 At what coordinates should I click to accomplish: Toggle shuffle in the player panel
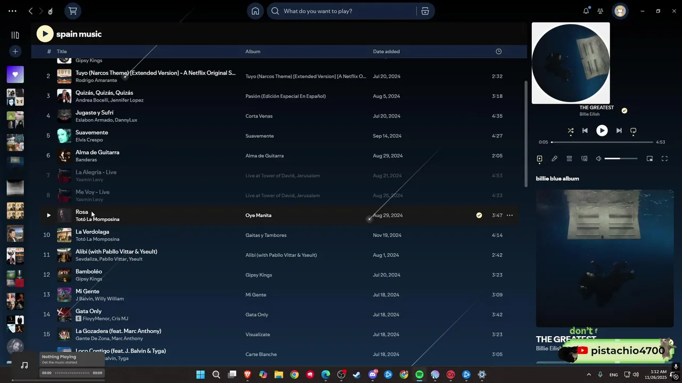point(571,130)
